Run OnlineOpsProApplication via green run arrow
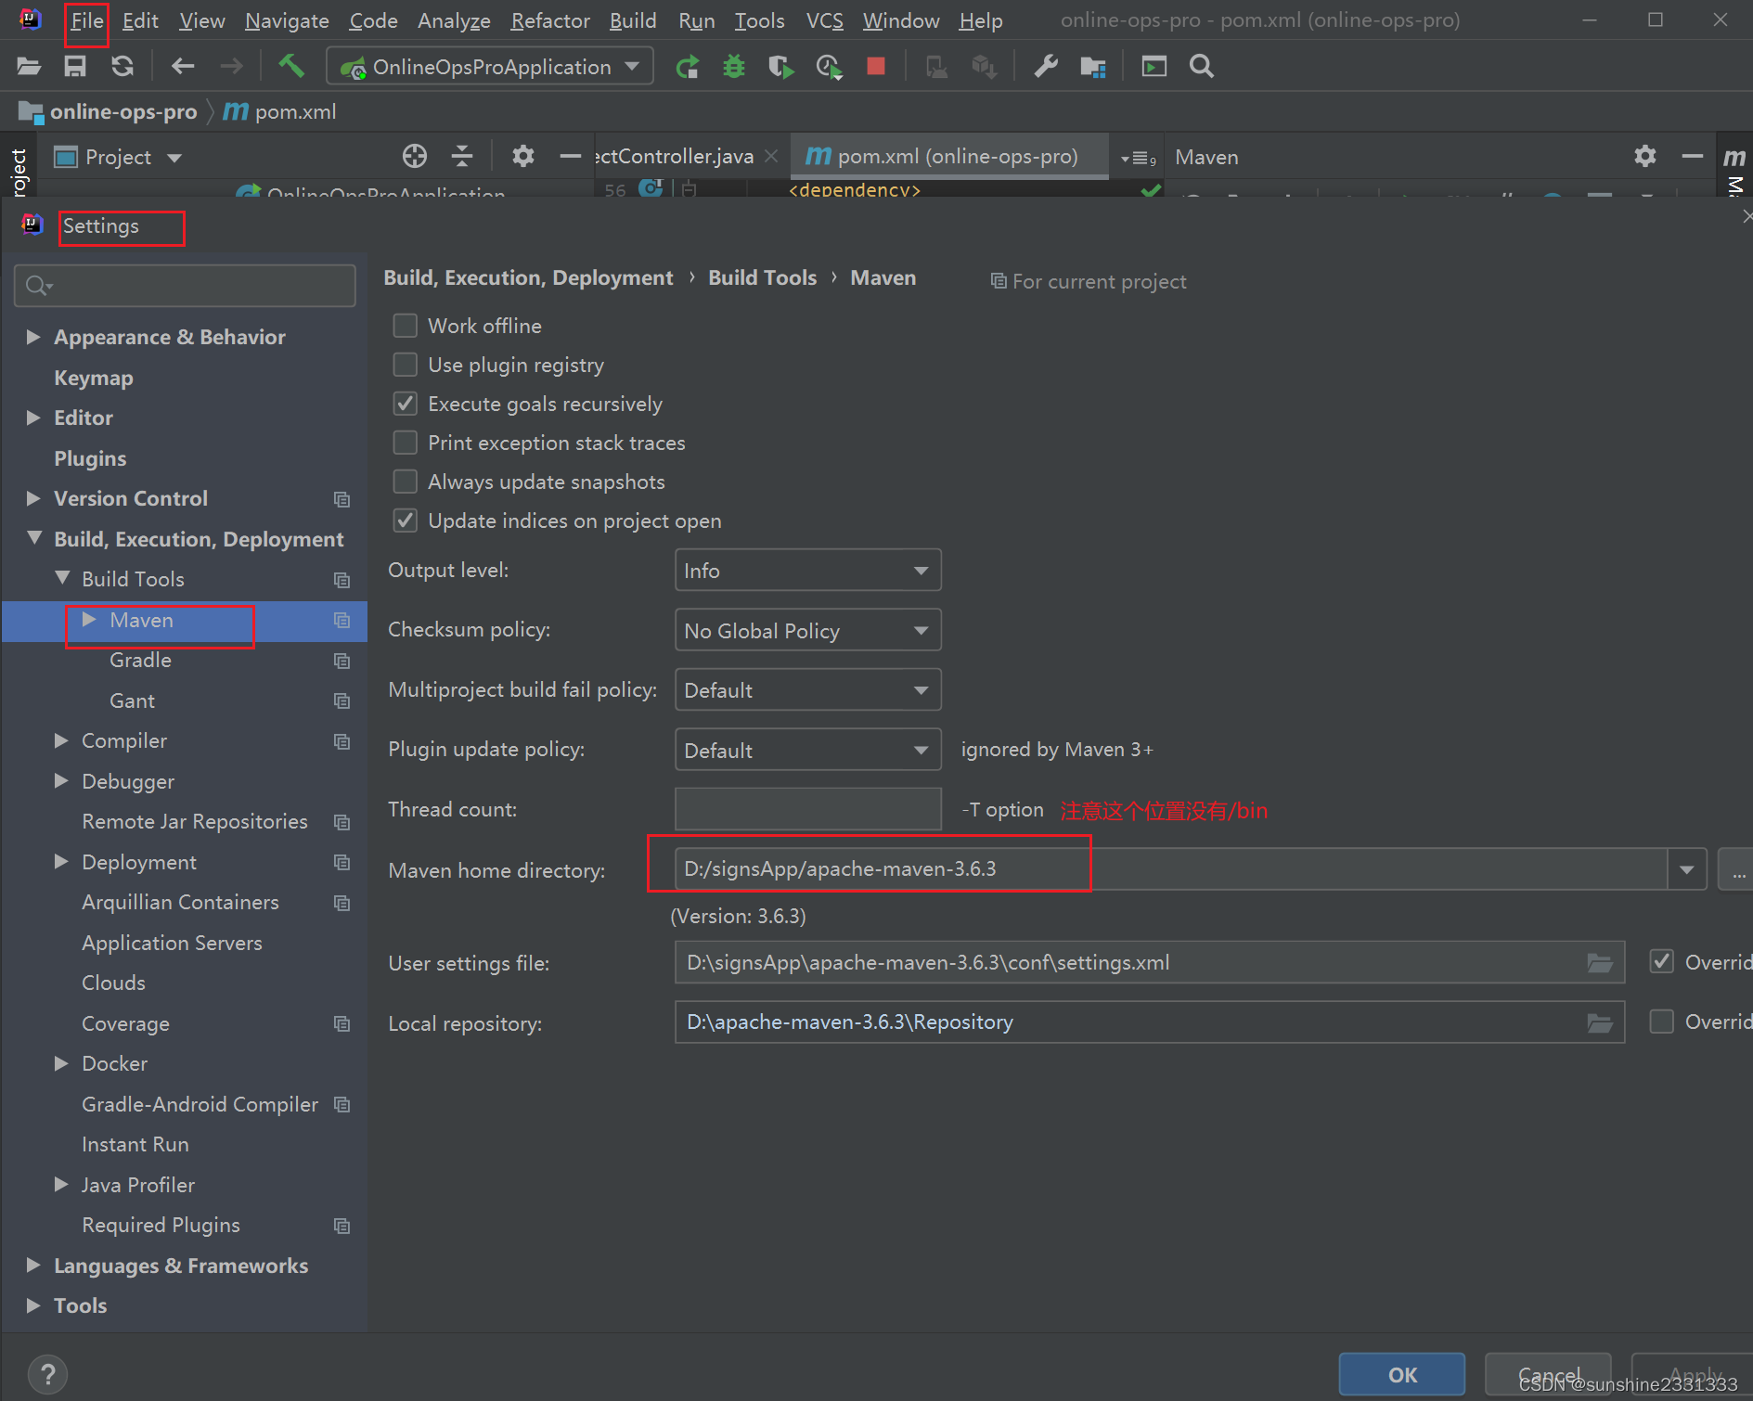The width and height of the screenshot is (1753, 1401). tap(688, 66)
